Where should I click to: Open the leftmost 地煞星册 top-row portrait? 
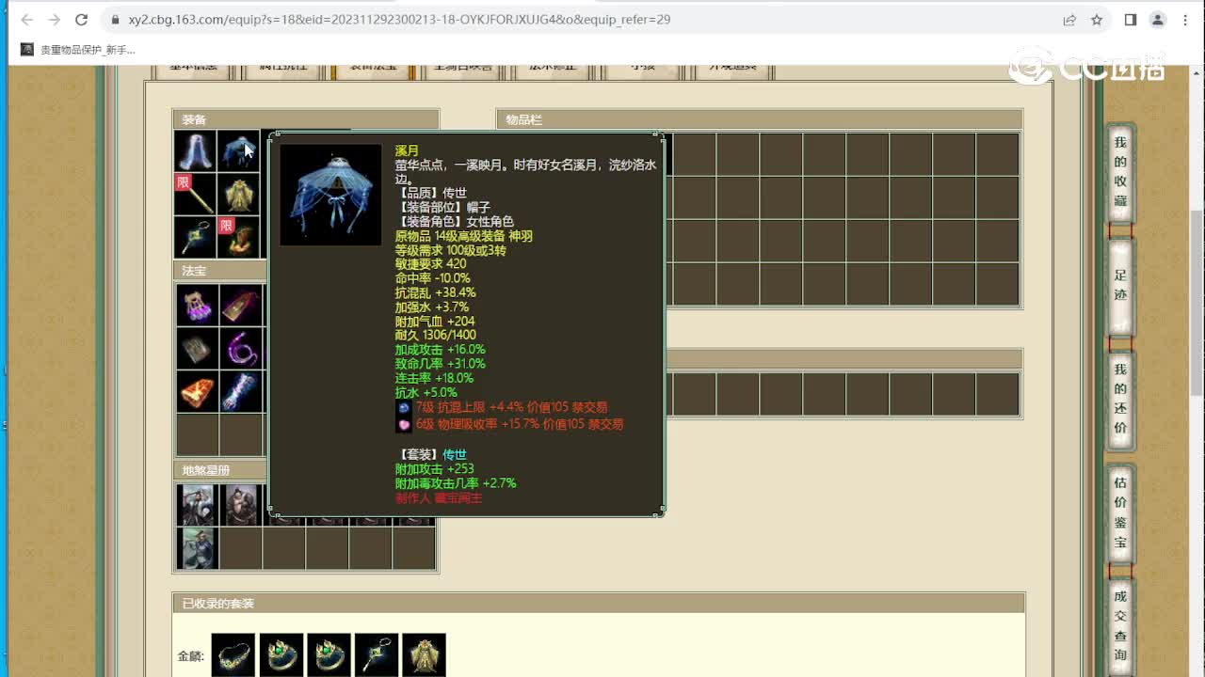pyautogui.click(x=198, y=505)
